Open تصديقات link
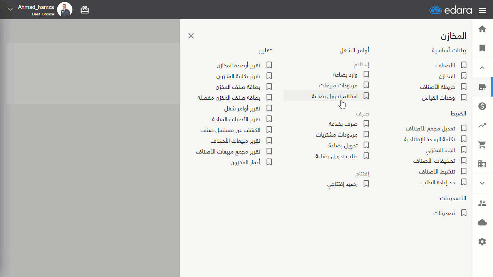This screenshot has height=277, width=493. (444, 213)
